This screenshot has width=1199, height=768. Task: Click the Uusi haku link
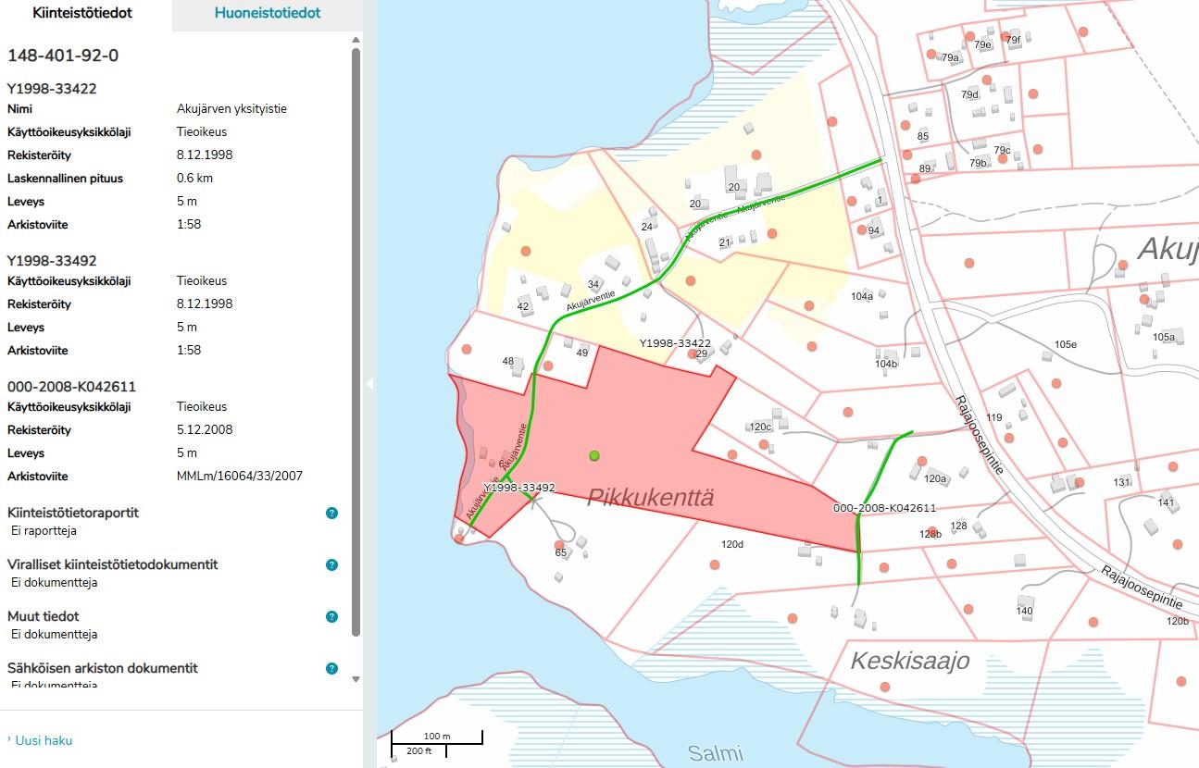[x=44, y=740]
